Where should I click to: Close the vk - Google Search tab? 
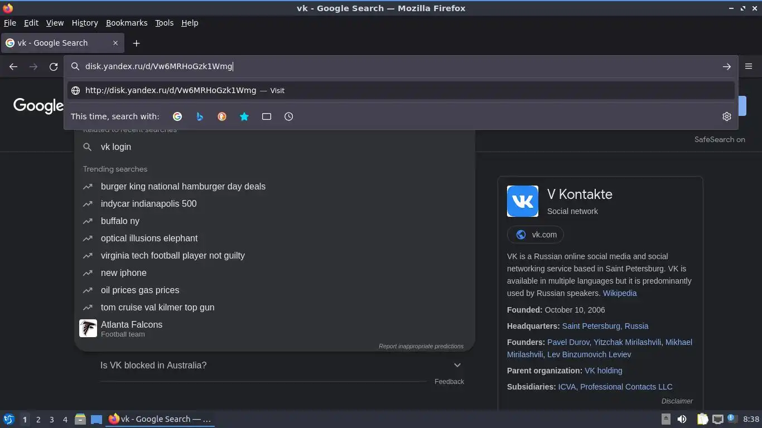click(x=115, y=43)
